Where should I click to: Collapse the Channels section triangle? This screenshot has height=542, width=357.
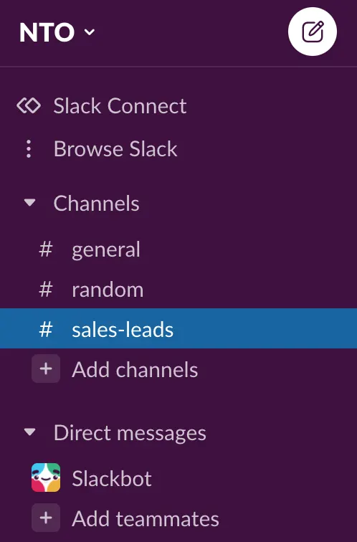point(29,202)
